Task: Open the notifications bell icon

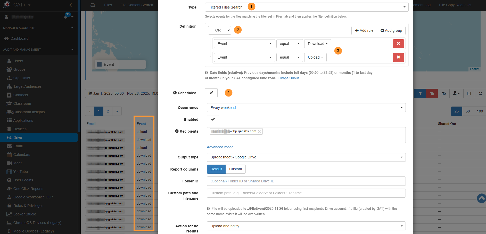Action: pyautogui.click(x=66, y=17)
